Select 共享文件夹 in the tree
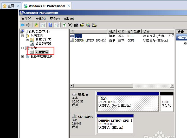 [x=43, y=40]
